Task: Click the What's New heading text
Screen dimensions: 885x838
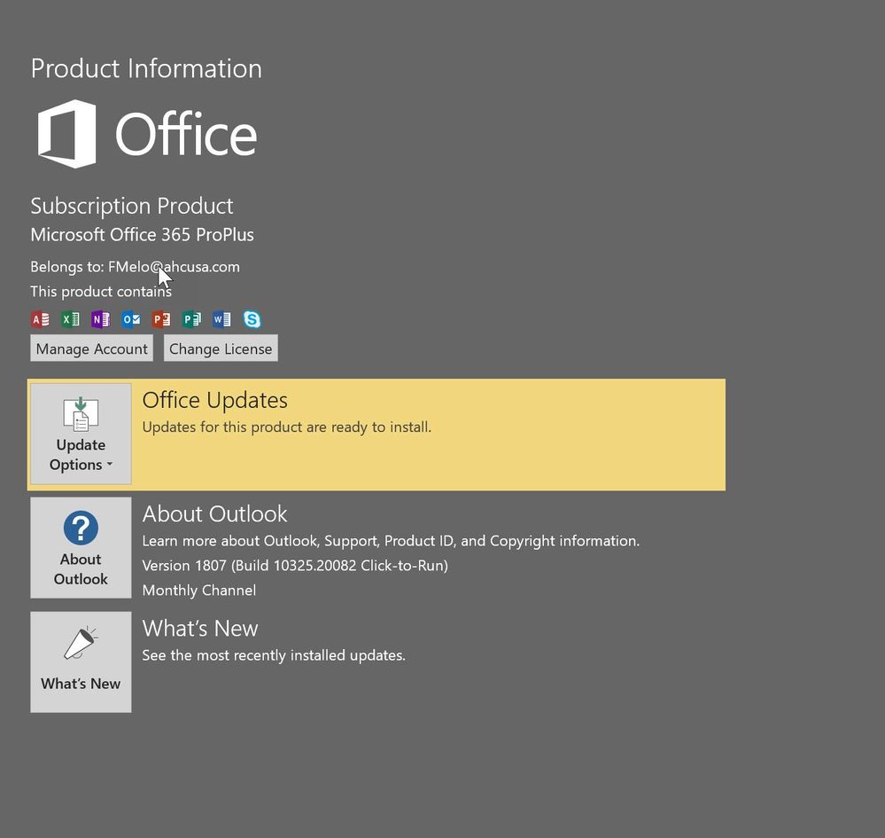Action: coord(200,629)
